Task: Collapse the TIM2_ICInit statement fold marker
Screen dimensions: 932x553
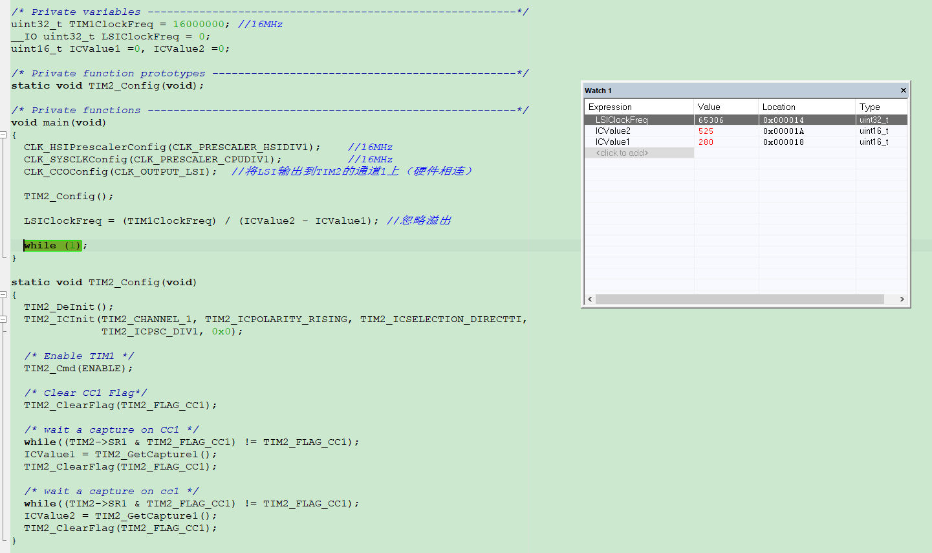Action: (3, 319)
